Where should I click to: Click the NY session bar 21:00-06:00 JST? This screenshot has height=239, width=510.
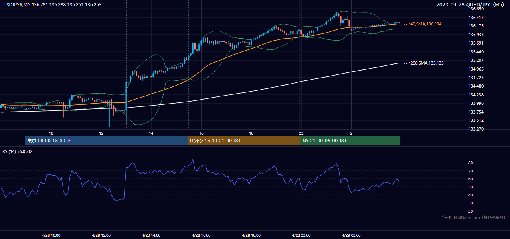point(350,141)
